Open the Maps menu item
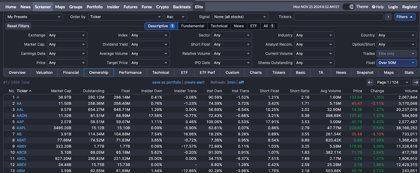The width and height of the screenshot is (420, 173). tap(60, 7)
